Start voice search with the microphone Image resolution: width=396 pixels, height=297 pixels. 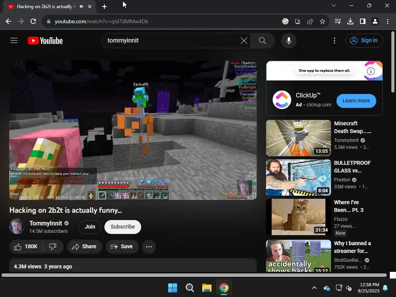(288, 40)
